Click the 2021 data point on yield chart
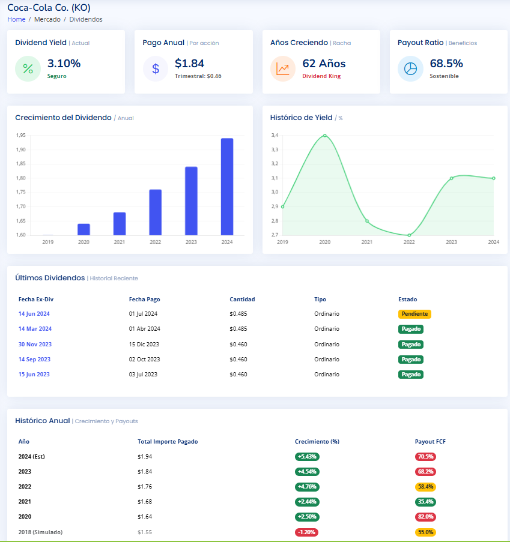Image resolution: width=510 pixels, height=542 pixels. pyautogui.click(x=367, y=221)
